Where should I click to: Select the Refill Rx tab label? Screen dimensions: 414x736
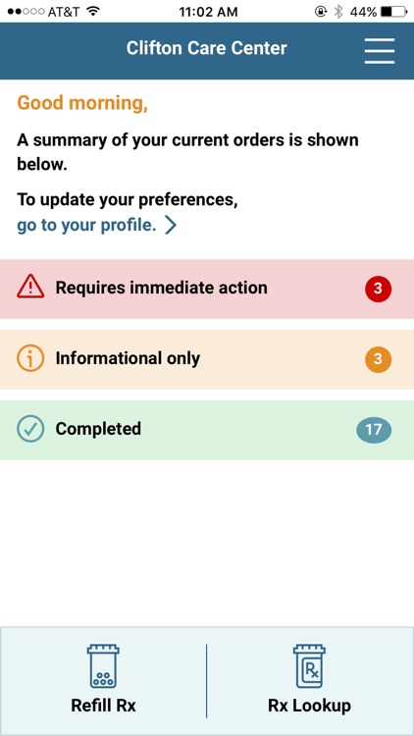(x=103, y=706)
